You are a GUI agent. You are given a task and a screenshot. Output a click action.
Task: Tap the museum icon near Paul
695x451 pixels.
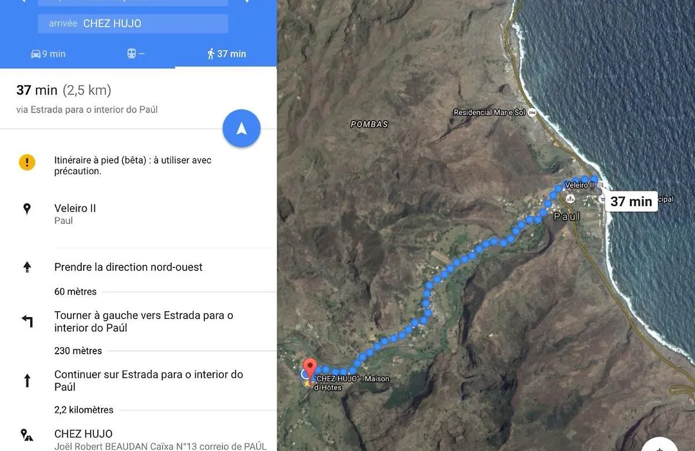coord(570,198)
